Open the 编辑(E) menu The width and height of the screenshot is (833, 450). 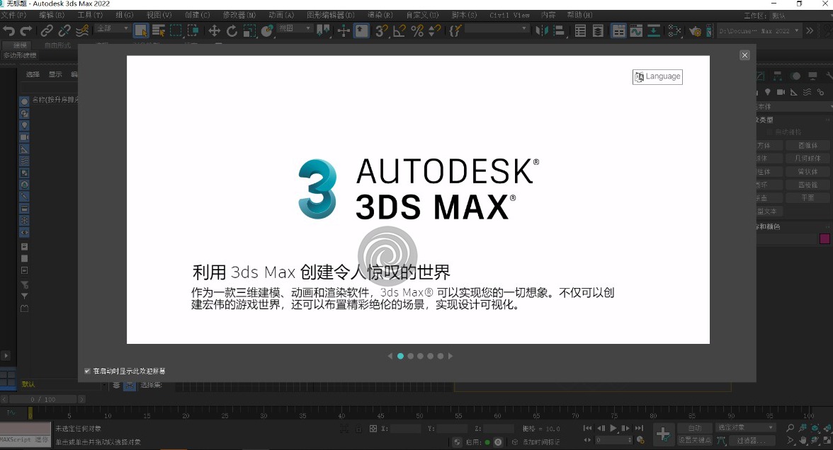pyautogui.click(x=52, y=15)
